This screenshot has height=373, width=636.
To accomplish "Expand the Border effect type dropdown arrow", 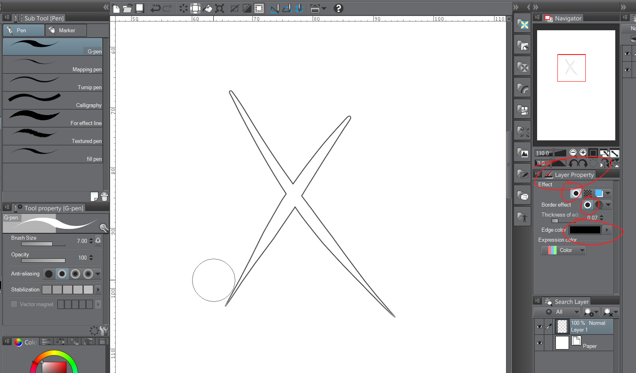I will (608, 205).
